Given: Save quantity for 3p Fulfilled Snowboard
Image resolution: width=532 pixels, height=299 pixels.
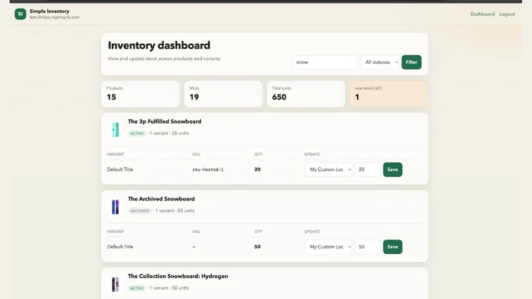Looking at the screenshot, I should click(392, 169).
